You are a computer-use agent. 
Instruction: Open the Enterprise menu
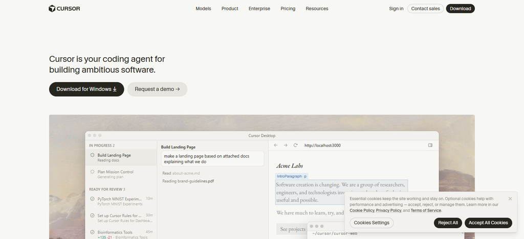pos(259,9)
